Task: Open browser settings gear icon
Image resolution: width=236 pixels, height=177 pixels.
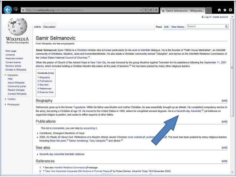Action: (x=230, y=10)
